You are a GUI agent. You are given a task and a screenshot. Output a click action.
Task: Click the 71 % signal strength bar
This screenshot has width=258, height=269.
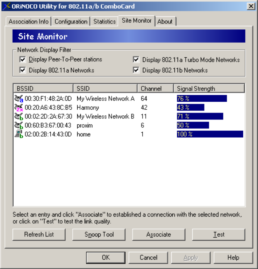200,116
